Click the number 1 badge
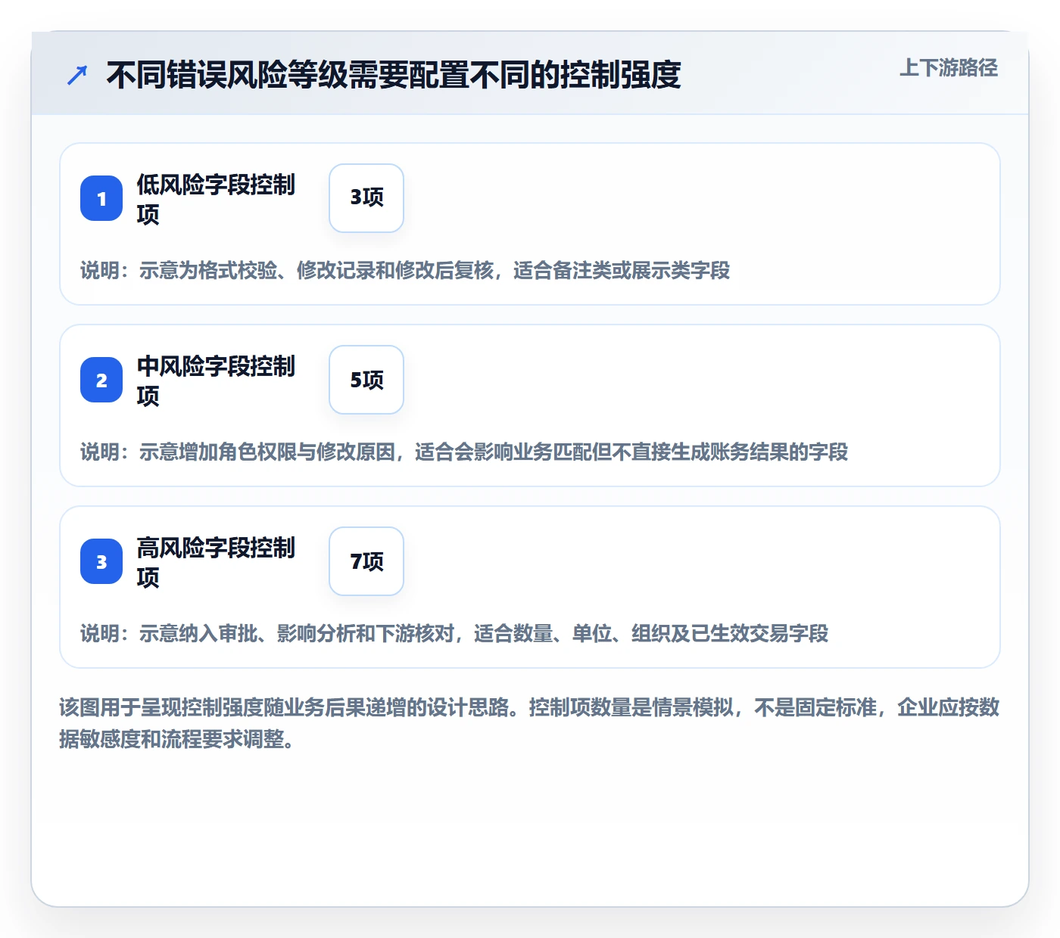The width and height of the screenshot is (1060, 938). point(101,198)
